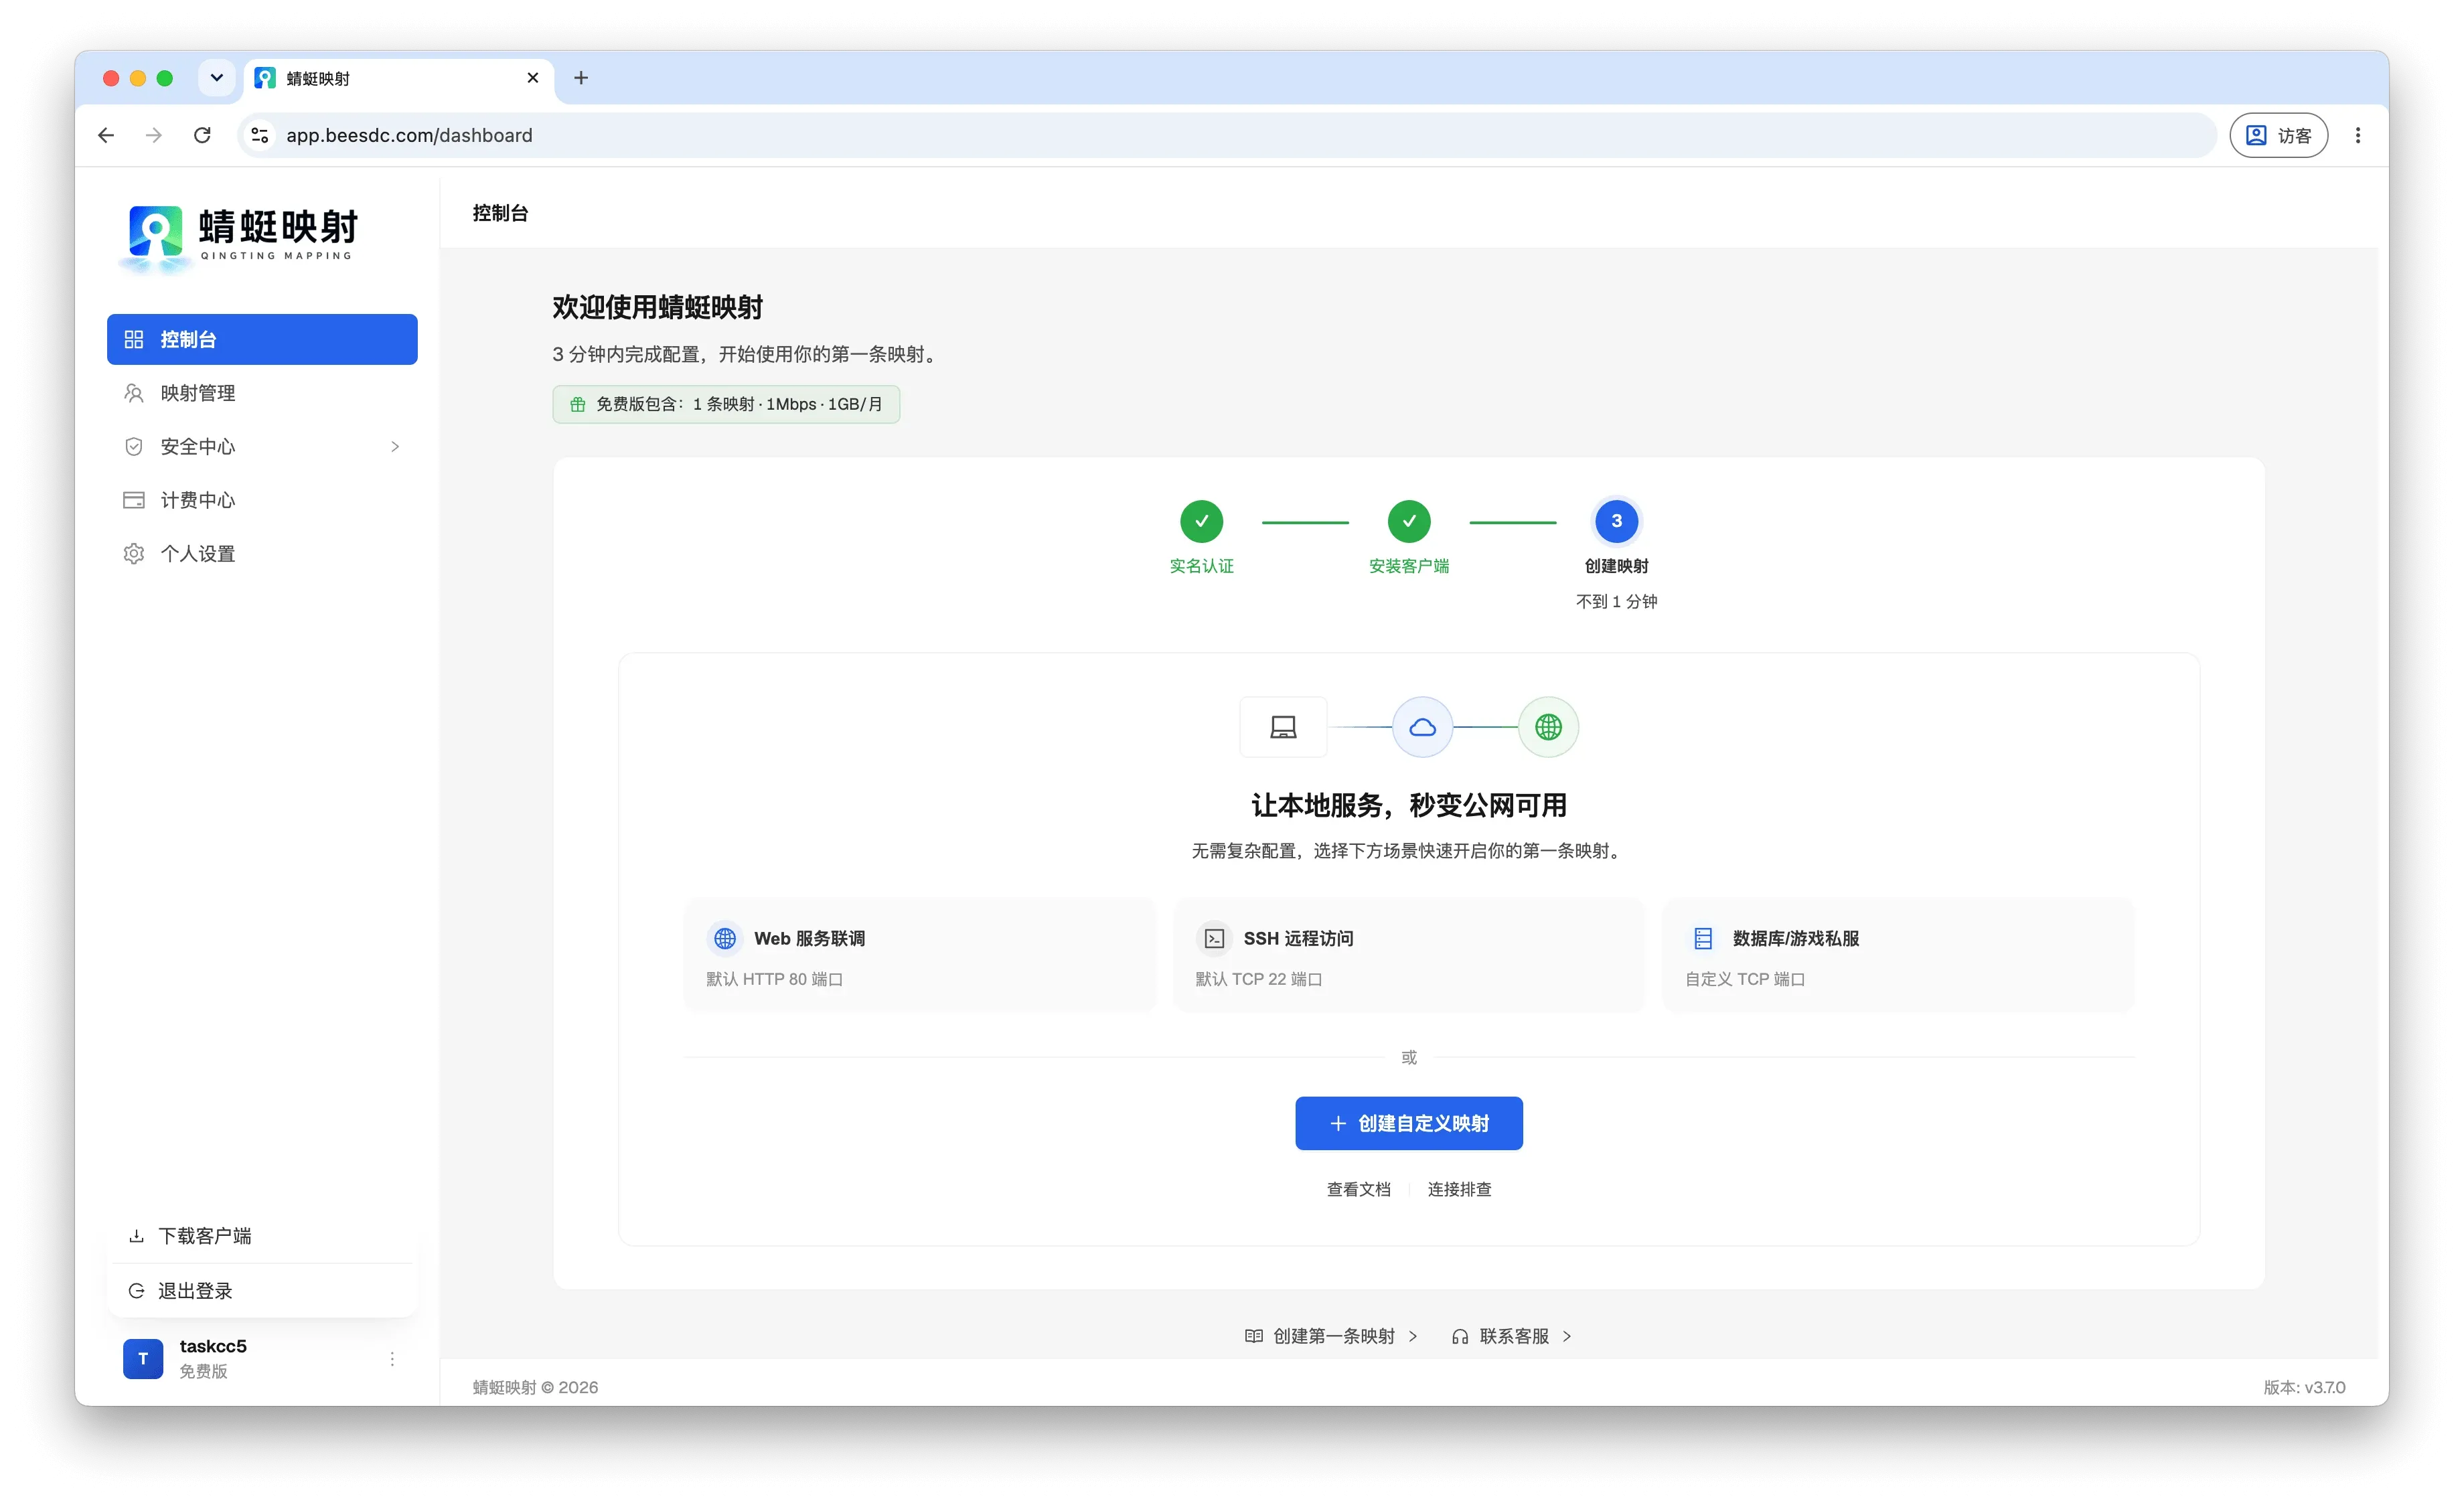
Task: Click the 控制台 grid icon
Action: click(134, 339)
